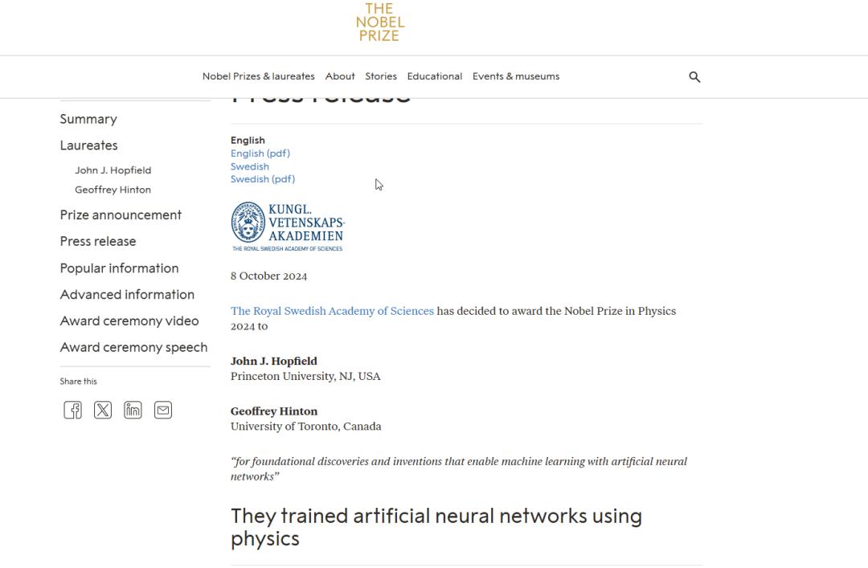Go to Laureates in sidebar
Viewport: 868px width, 568px height.
click(x=88, y=145)
